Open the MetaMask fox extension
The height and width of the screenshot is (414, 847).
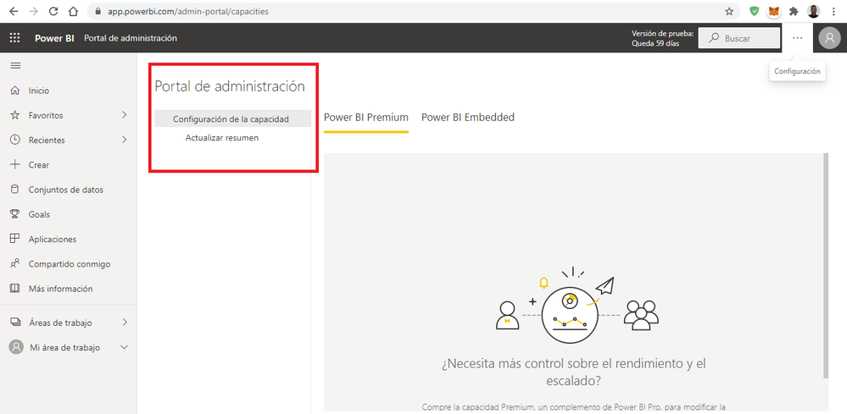tap(774, 11)
